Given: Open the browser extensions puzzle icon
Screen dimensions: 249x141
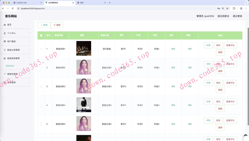Looking at the screenshot, I should pos(234,9).
